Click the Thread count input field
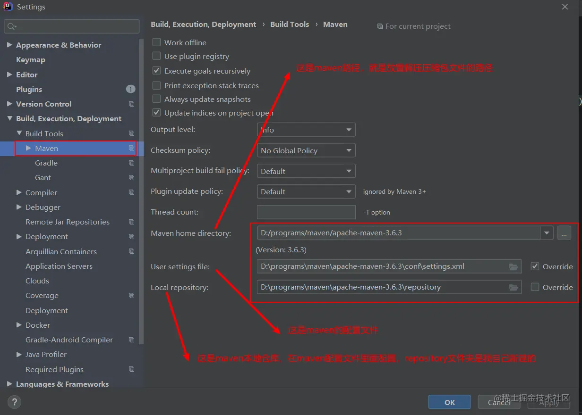 (306, 212)
